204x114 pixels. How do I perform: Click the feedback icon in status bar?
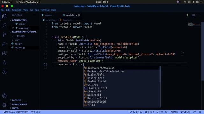195,112
